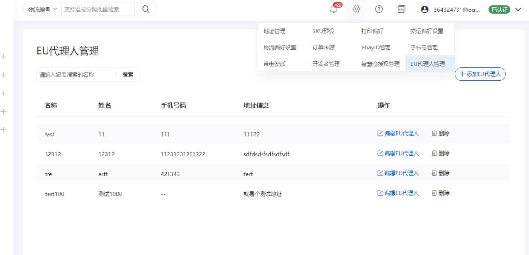The image size is (529, 255).
Task: Open the help question mark icon
Action: tap(379, 9)
